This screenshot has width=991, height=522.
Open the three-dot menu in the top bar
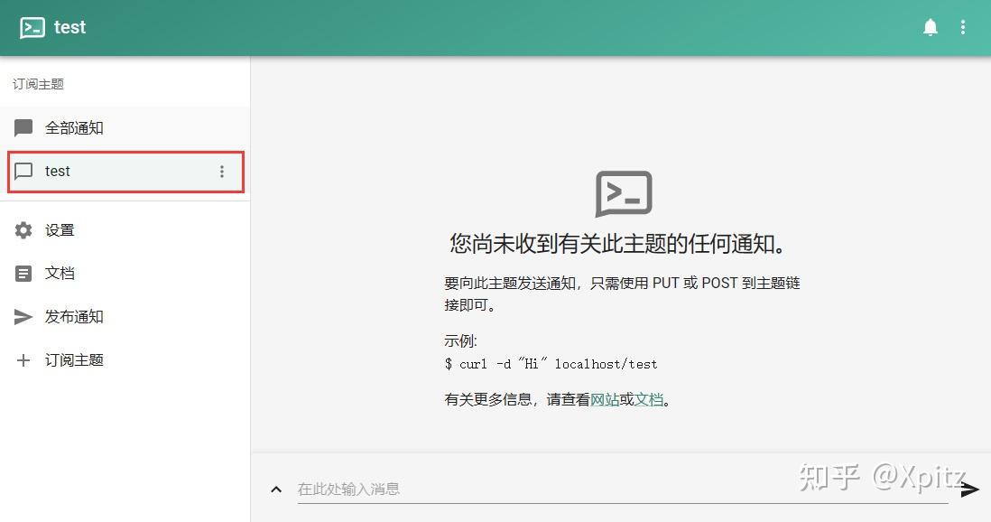pyautogui.click(x=963, y=26)
